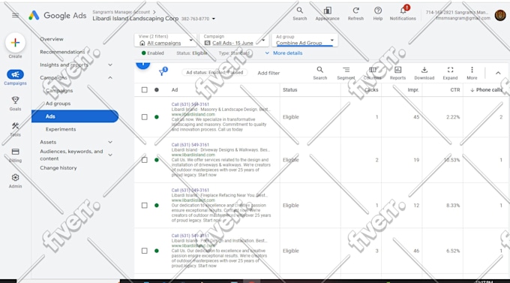
Task: Open the View All campaigns dropdown
Action: pyautogui.click(x=166, y=40)
